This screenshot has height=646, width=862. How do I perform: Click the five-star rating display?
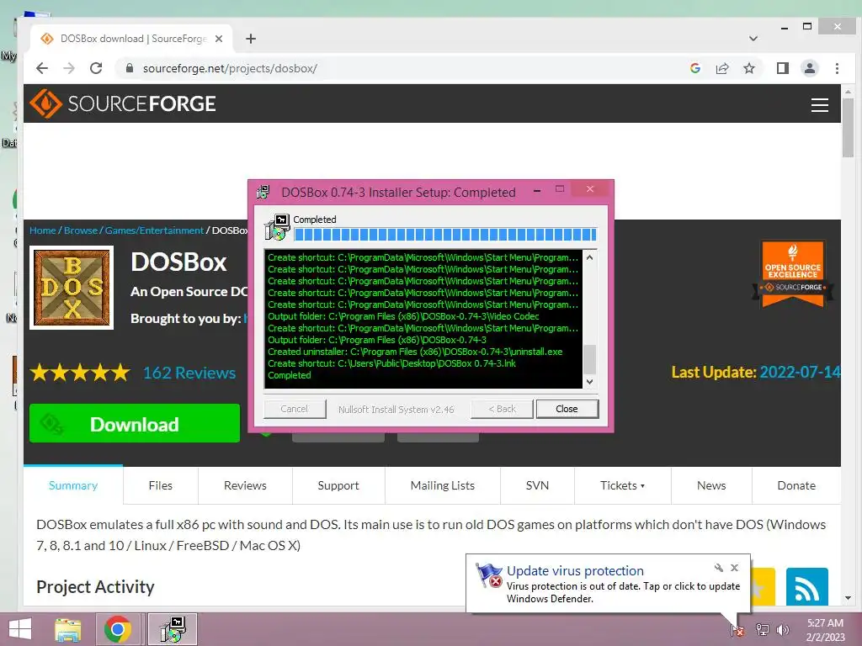80,373
